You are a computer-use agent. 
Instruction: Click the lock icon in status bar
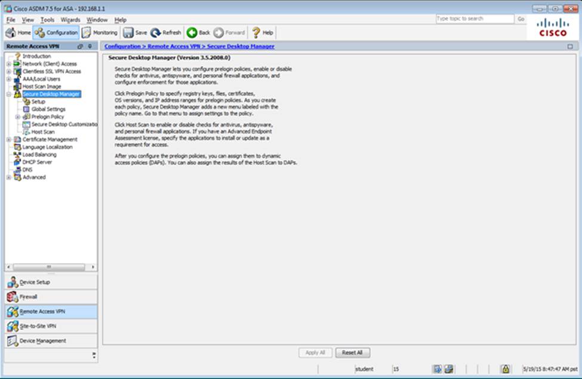(505, 369)
